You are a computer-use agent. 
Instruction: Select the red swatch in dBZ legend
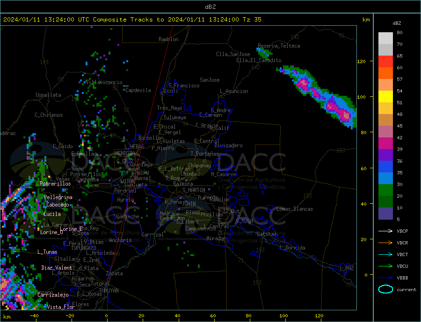point(385,61)
